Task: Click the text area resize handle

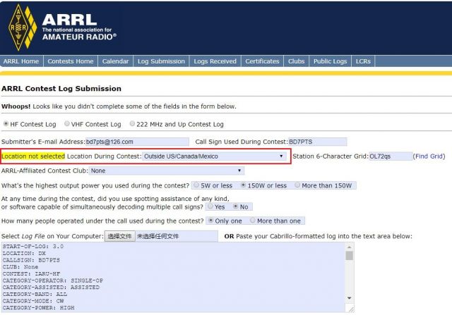Action: point(351,309)
